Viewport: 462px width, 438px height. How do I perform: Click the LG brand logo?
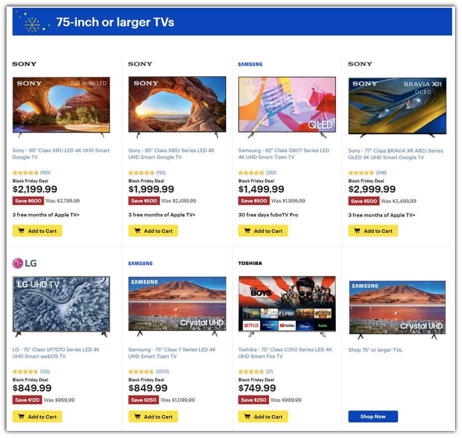click(x=24, y=263)
